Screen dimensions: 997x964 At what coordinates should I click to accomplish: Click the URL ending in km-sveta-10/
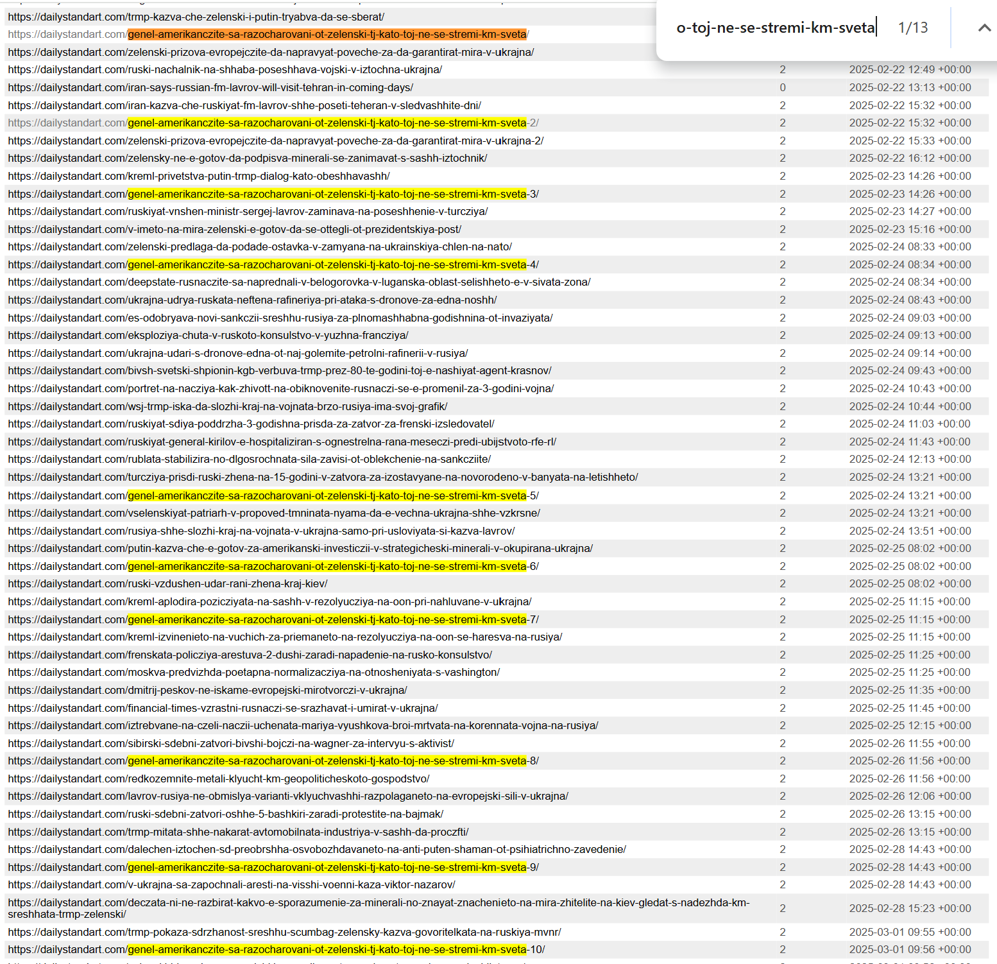[276, 949]
